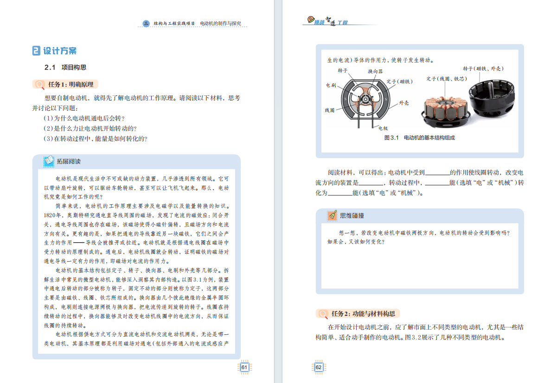Click the book icon next to 拓展阅读
This screenshot has width=556, height=383.
pyautogui.click(x=49, y=161)
